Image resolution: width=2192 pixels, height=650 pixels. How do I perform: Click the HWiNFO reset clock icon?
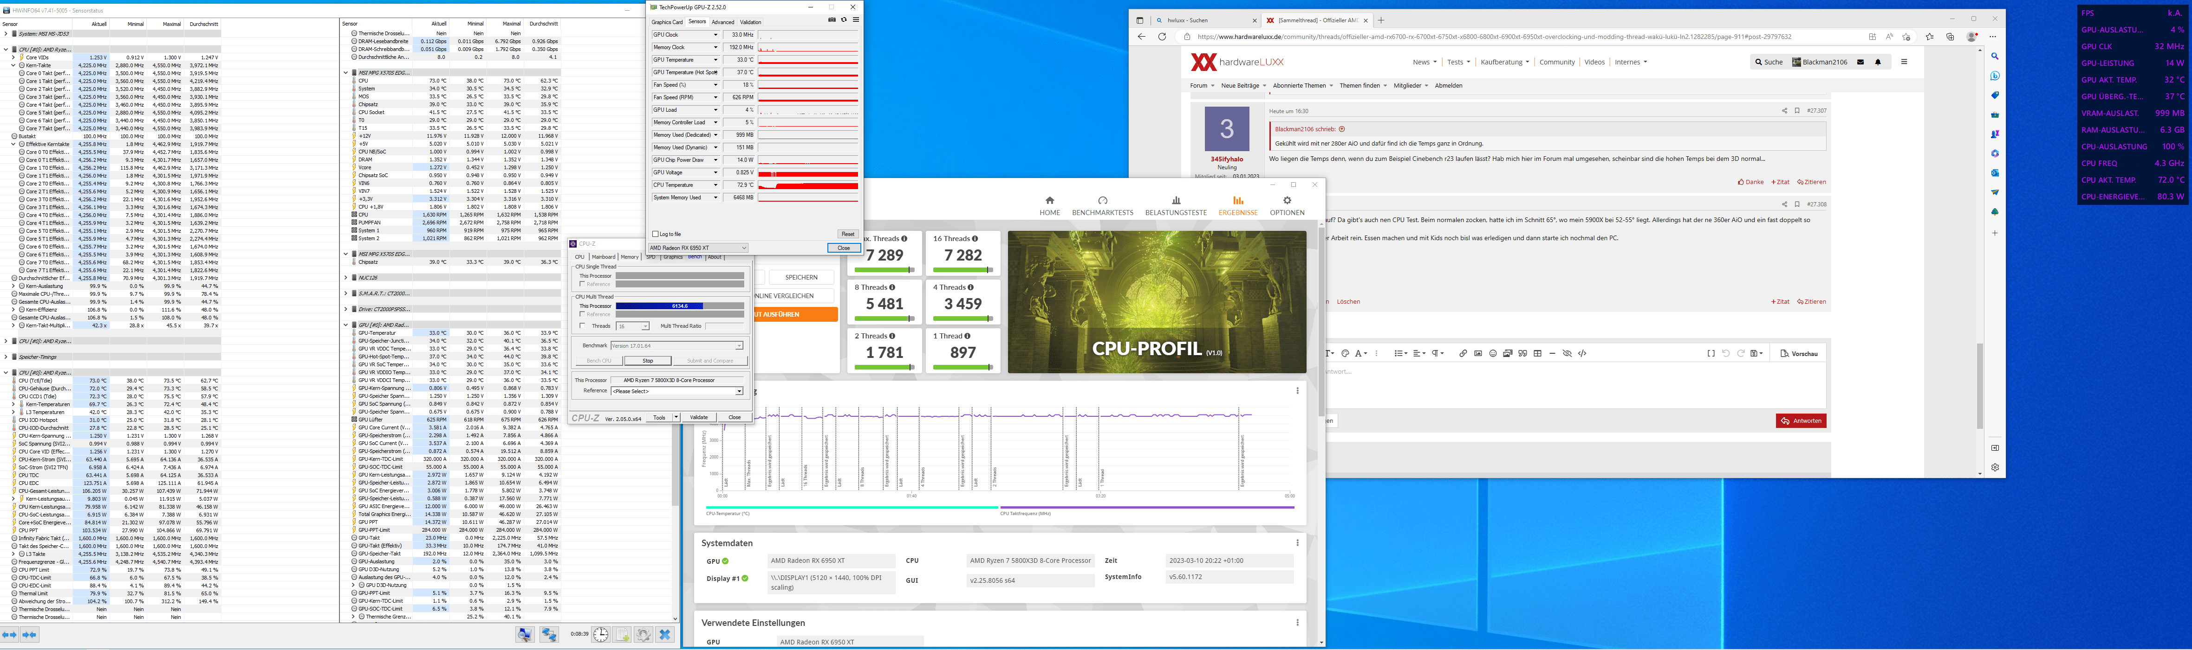[601, 635]
